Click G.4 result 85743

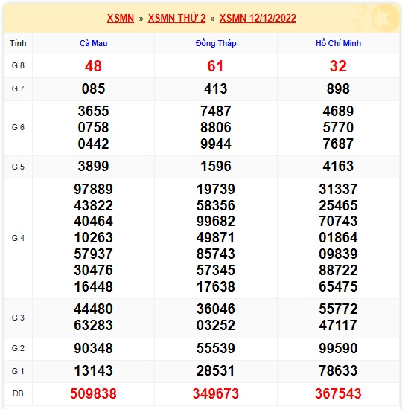216,254
